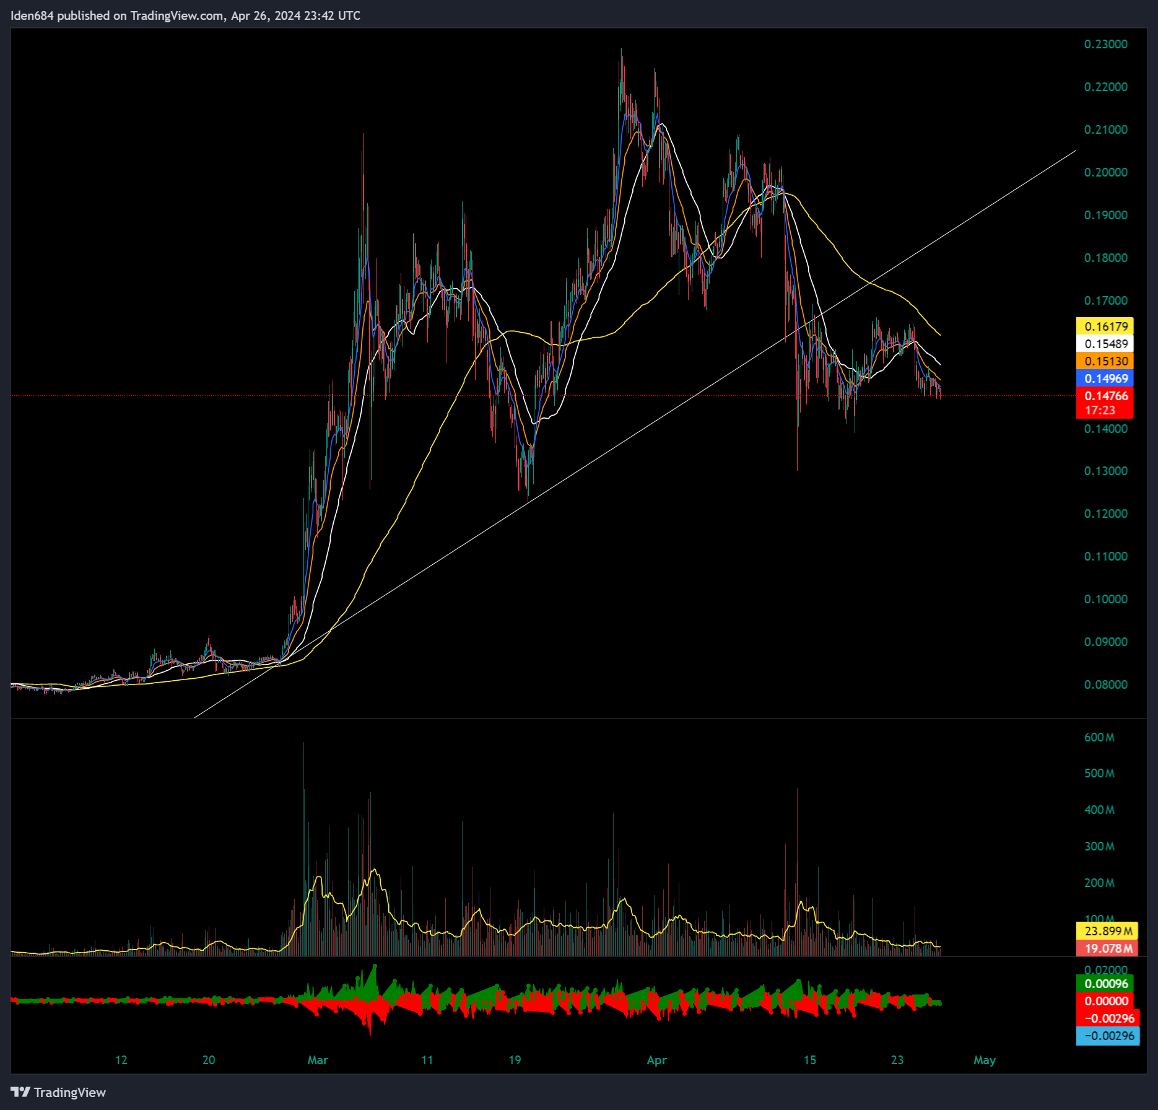The height and width of the screenshot is (1110, 1158).
Task: Select the yellow 0.16179 price tag
Action: [1105, 326]
